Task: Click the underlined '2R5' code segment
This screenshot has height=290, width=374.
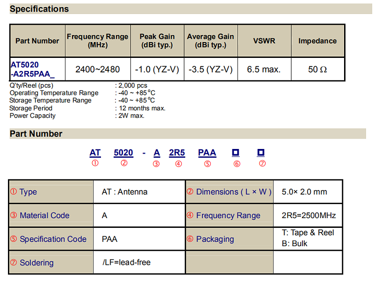Action: [x=177, y=153]
